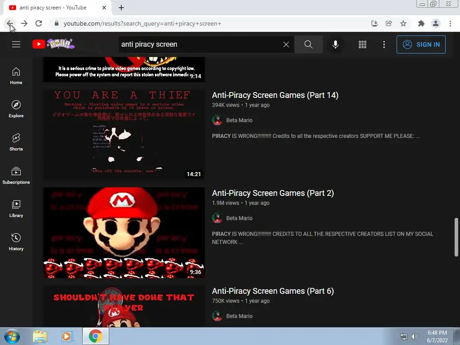Image resolution: width=460 pixels, height=345 pixels.
Task: Click the SIGN IN button
Action: [x=421, y=44]
